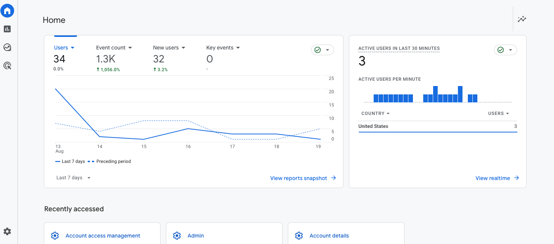Open the green data quality badge on overview card

[x=322, y=50]
